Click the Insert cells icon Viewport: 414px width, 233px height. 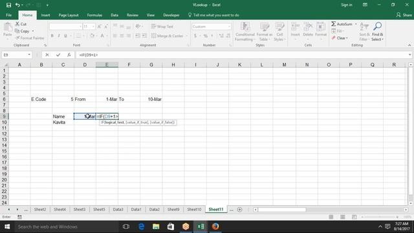click(x=295, y=27)
